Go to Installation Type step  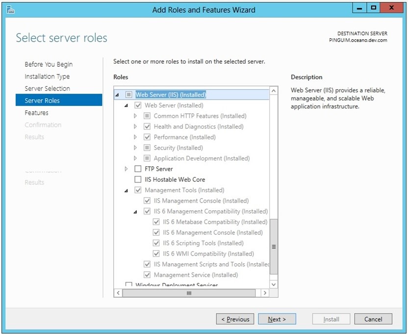(x=47, y=77)
